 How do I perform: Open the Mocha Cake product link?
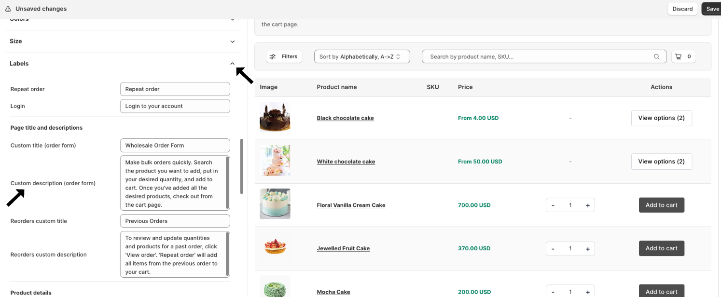tap(333, 292)
